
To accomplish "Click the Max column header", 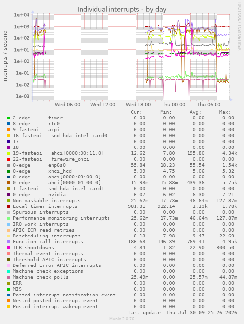I will (225, 112).
